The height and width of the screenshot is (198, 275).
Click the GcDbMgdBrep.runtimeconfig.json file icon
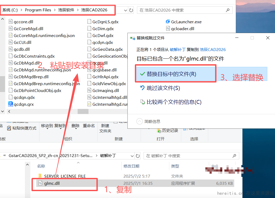pyautogui.click(x=11, y=84)
